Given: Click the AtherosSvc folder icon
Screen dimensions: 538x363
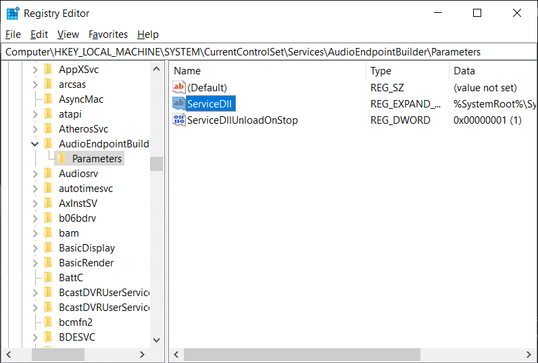Looking at the screenshot, I should click(x=49, y=128).
